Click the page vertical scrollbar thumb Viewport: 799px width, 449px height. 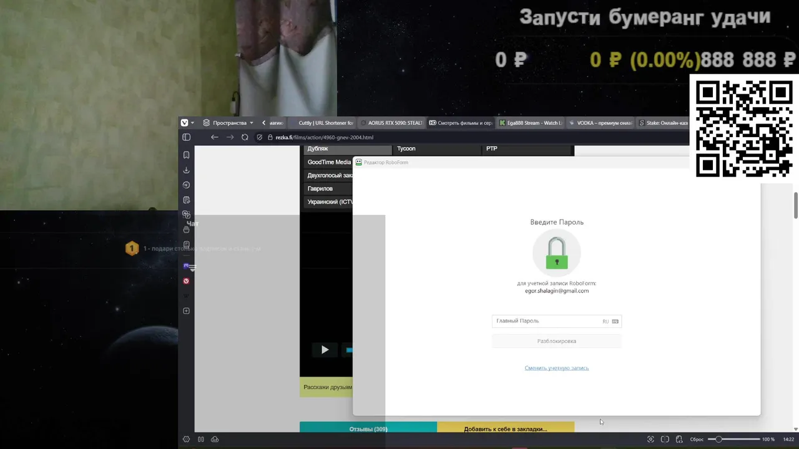coord(796,206)
